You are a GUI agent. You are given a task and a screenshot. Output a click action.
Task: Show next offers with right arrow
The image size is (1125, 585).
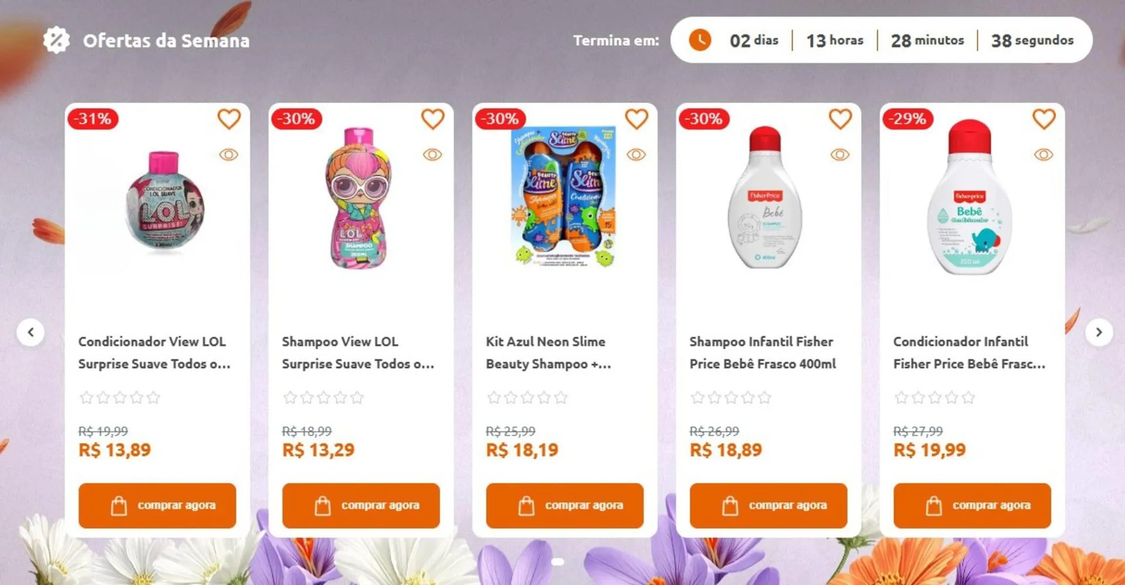[x=1099, y=332]
